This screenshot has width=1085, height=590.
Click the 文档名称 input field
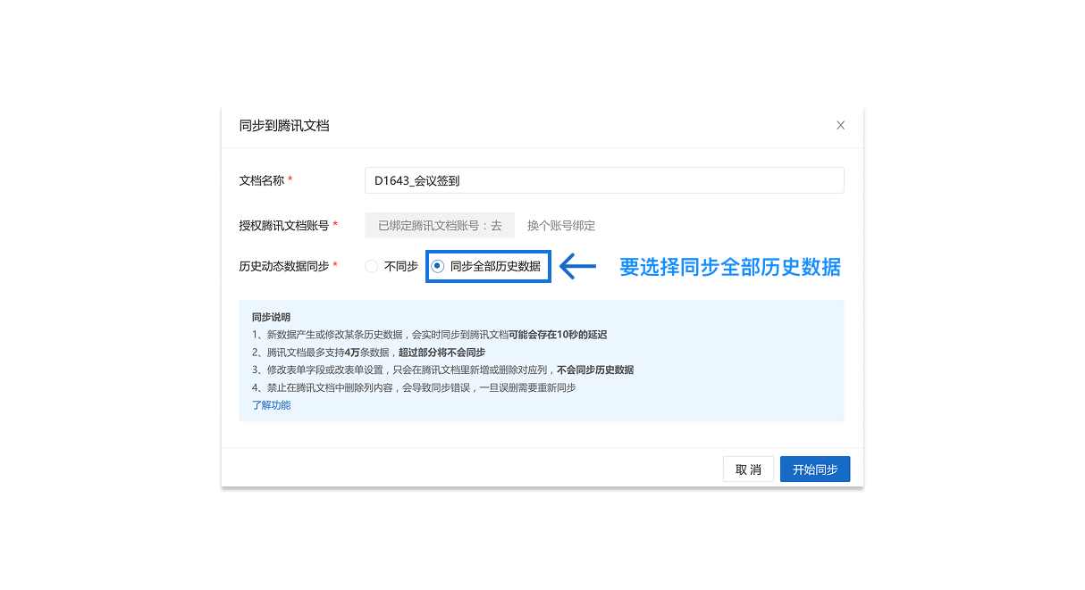point(604,180)
